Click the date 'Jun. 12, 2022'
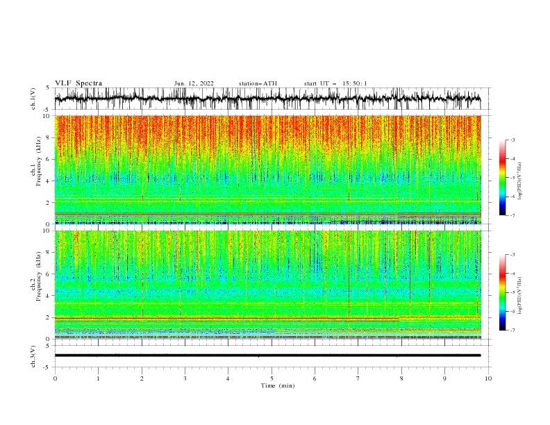The image size is (550, 425). pos(194,83)
